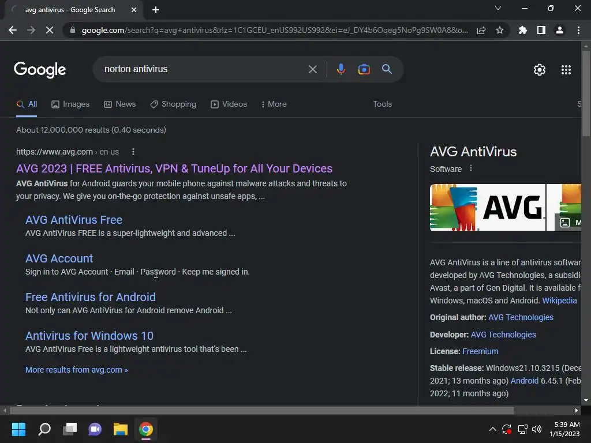This screenshot has height=443, width=591.
Task: Search by image with the camera icon
Action: click(364, 69)
